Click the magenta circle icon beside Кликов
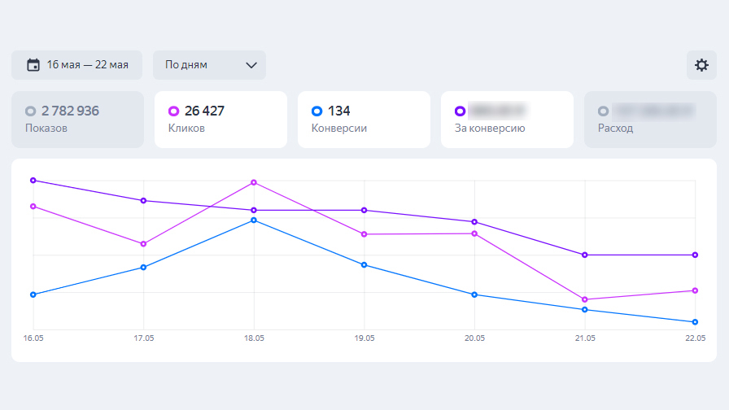This screenshot has height=410, width=729. click(173, 111)
